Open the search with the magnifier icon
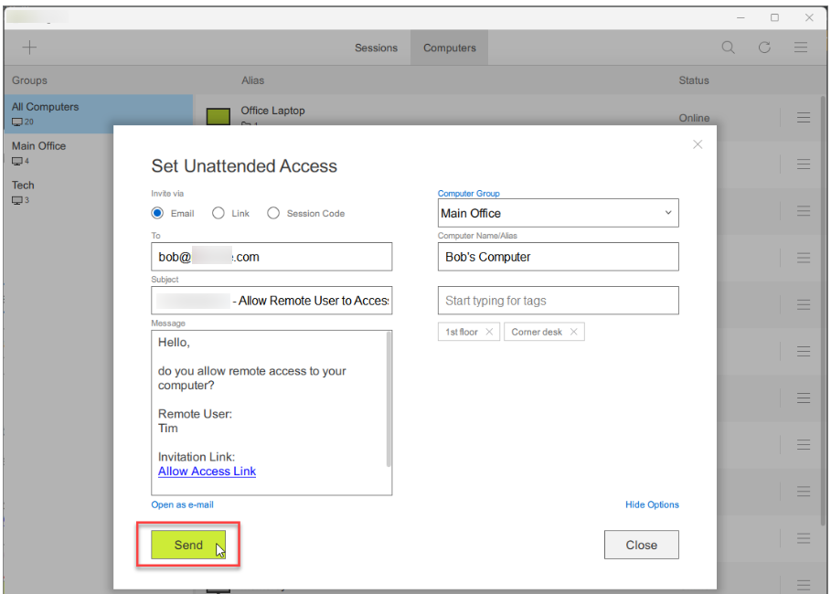 click(x=728, y=47)
